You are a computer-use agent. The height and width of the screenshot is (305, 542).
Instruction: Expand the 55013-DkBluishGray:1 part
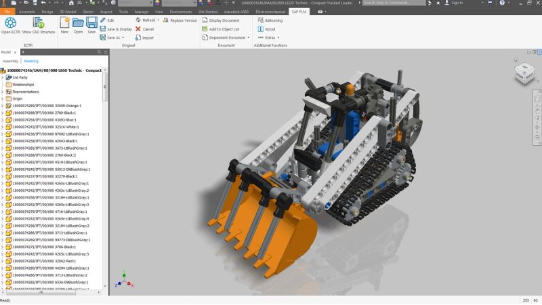click(x=3, y=169)
